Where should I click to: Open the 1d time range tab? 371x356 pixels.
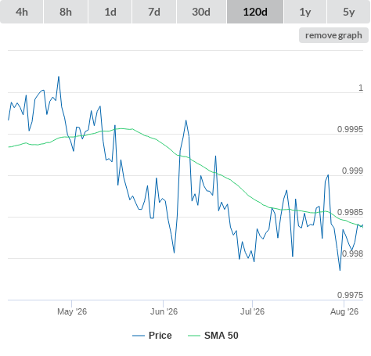point(110,12)
